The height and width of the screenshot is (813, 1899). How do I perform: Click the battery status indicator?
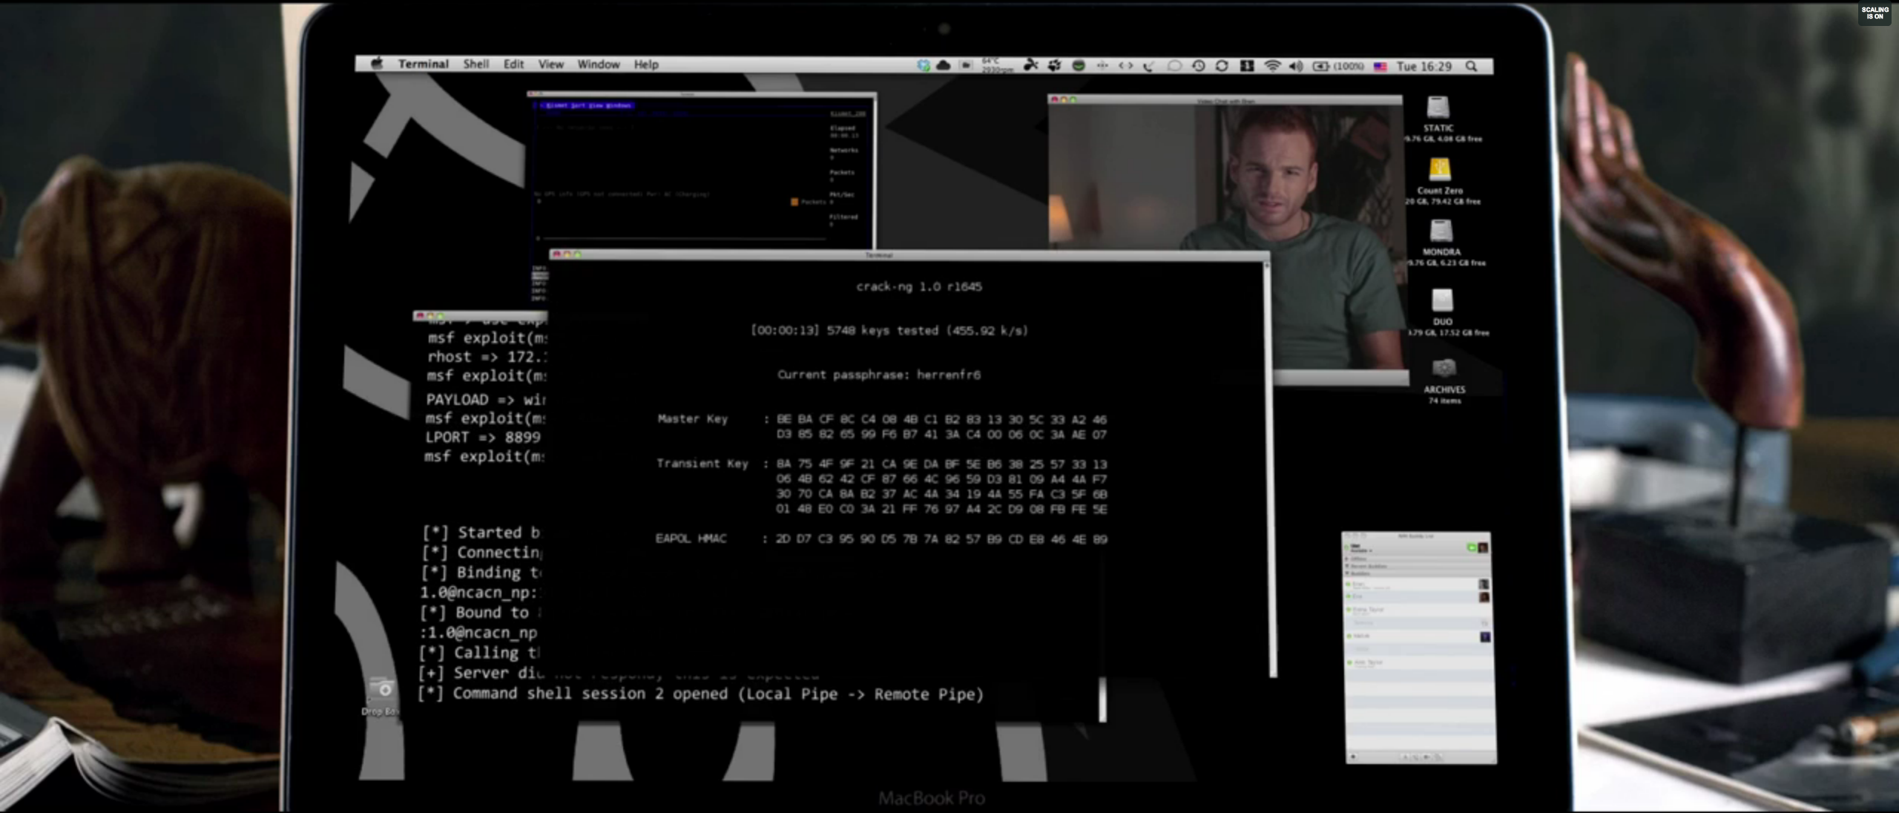[x=1321, y=66]
